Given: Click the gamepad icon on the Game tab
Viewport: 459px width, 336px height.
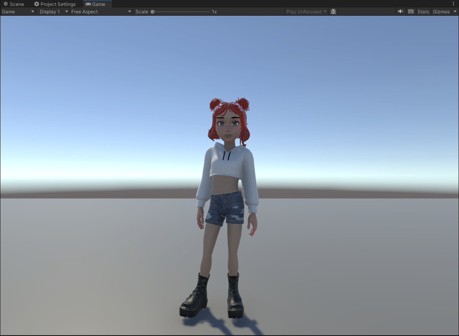Looking at the screenshot, I should coord(88,4).
